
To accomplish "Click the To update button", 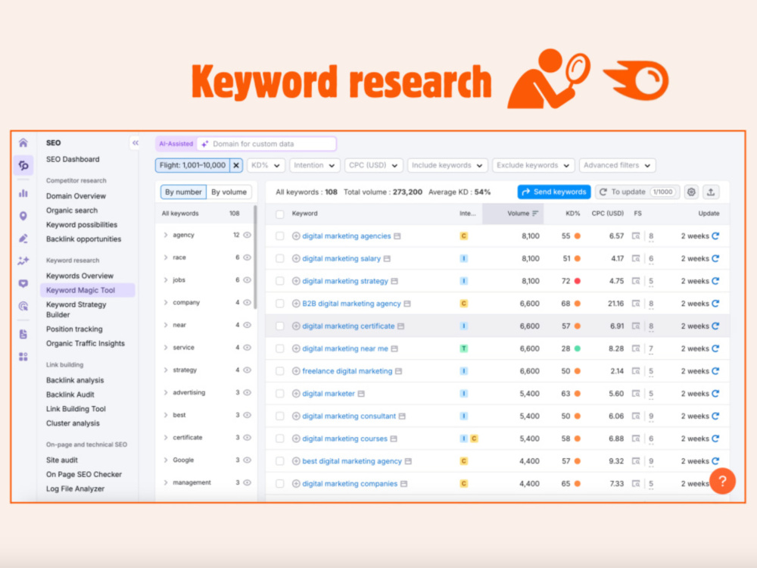I will [637, 192].
